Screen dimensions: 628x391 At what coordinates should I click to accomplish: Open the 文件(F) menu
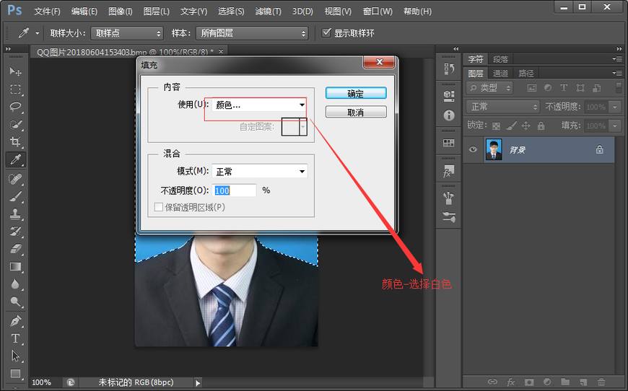47,12
